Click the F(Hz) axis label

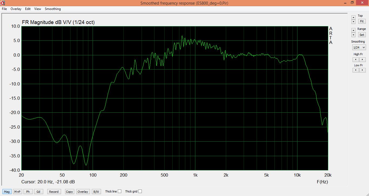click(x=322, y=182)
